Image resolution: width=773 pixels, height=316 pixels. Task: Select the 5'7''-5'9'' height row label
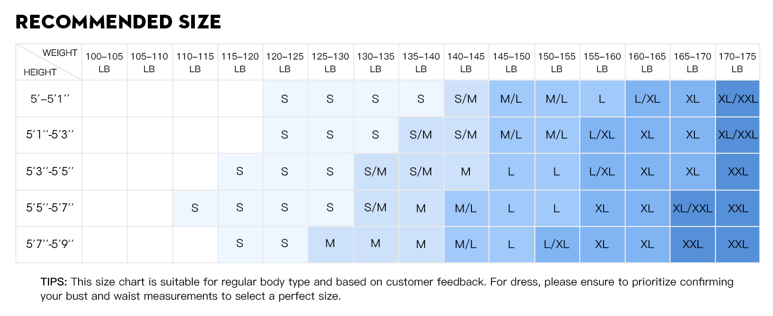pos(49,244)
